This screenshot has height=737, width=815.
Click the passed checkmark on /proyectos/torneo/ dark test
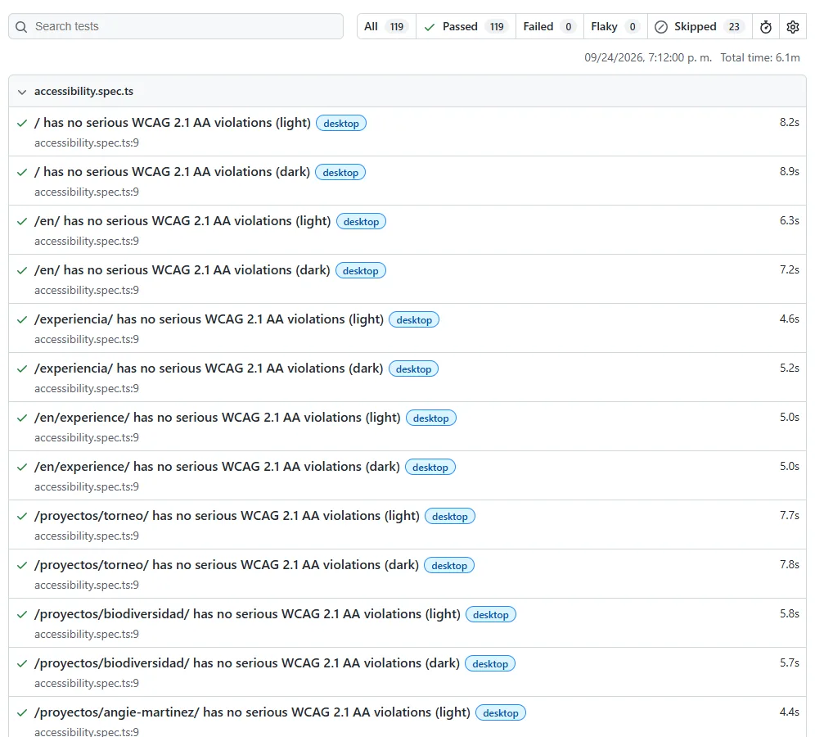pos(22,565)
